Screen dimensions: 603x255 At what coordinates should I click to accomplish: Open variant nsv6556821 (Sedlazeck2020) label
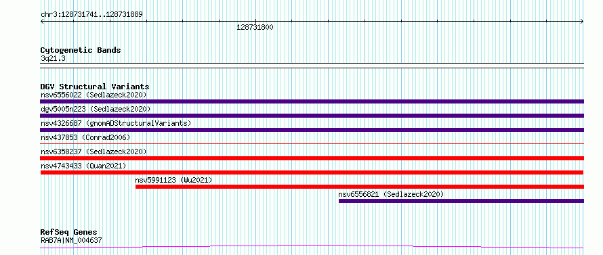point(391,194)
